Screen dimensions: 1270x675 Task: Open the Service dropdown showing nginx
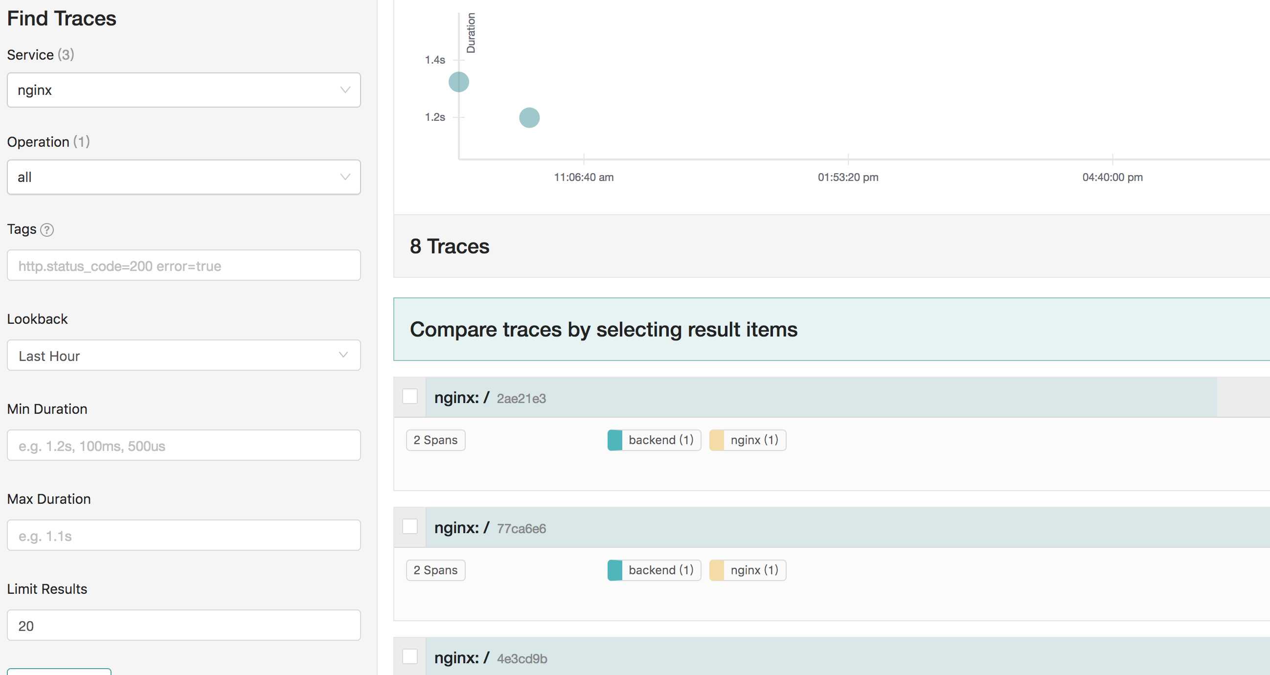point(183,90)
